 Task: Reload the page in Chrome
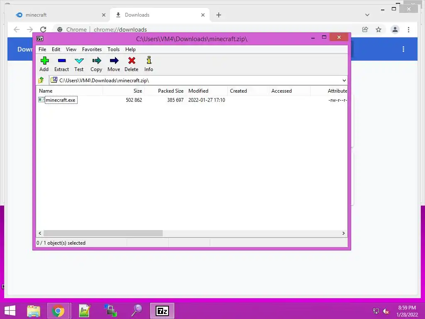click(x=43, y=29)
